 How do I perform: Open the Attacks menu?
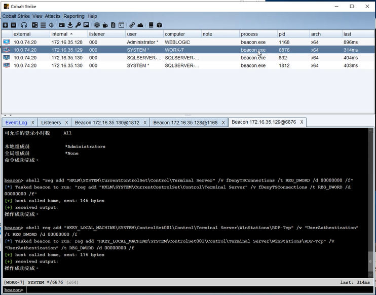click(53, 16)
